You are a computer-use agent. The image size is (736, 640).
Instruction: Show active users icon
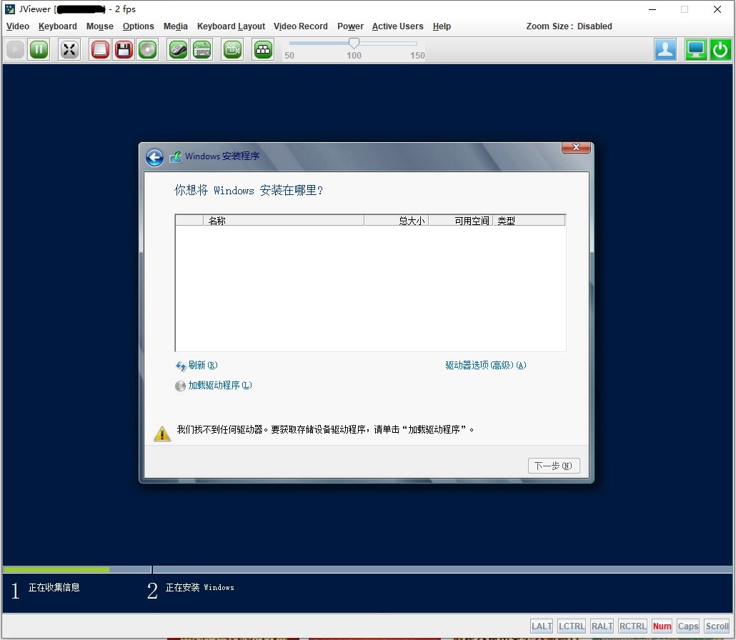click(x=665, y=49)
